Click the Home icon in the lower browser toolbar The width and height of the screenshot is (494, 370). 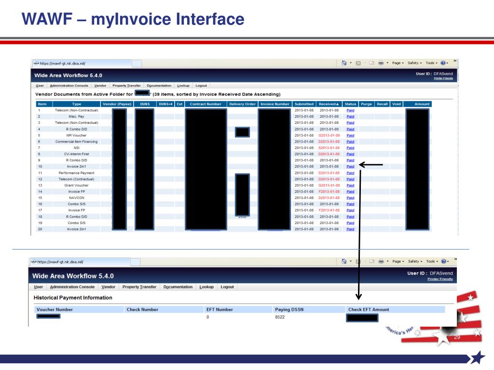tap(344, 261)
